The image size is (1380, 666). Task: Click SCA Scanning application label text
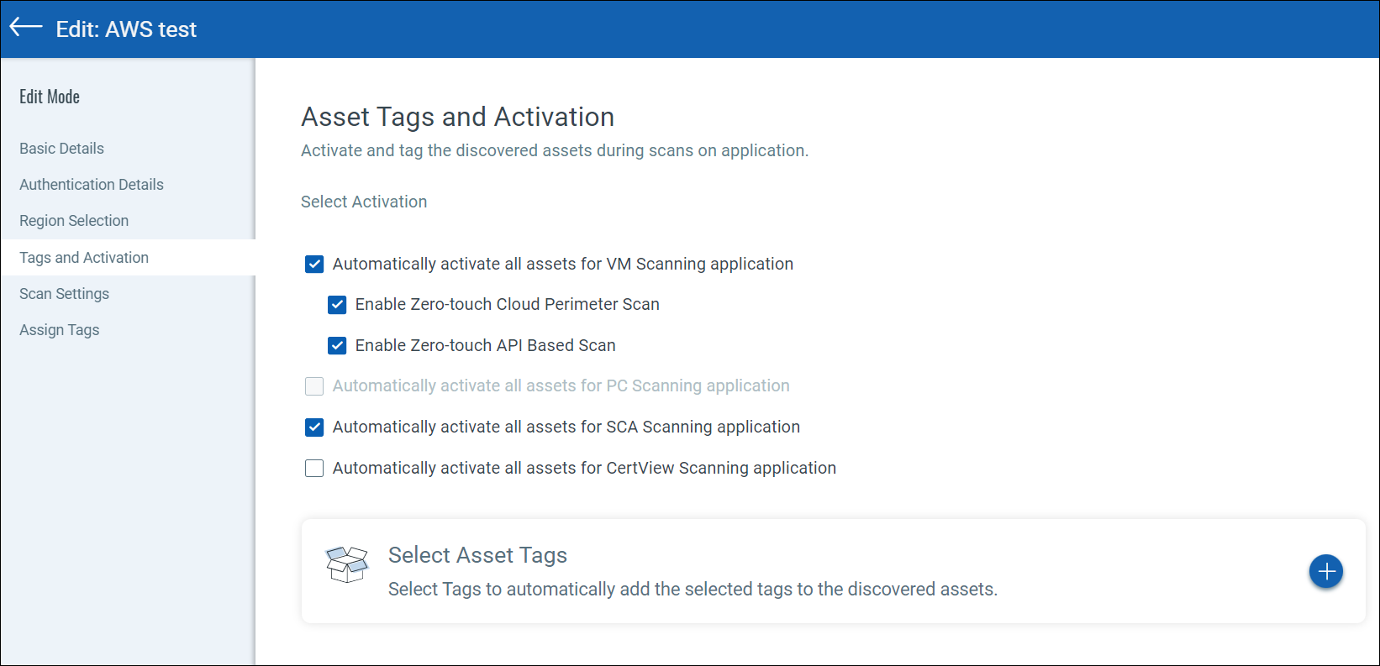point(566,427)
